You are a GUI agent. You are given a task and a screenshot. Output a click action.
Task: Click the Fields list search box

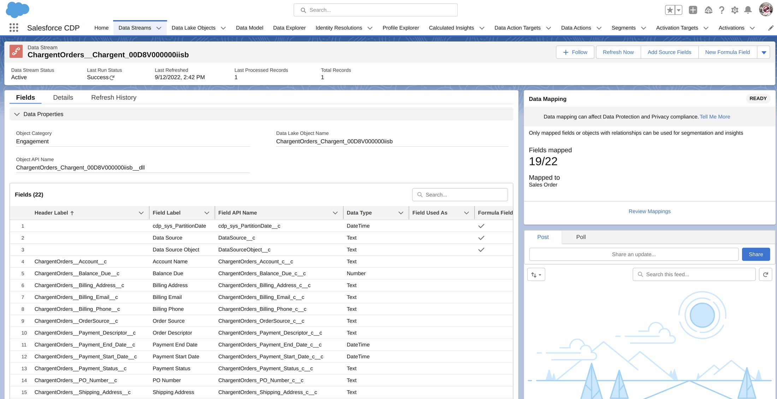[460, 195]
